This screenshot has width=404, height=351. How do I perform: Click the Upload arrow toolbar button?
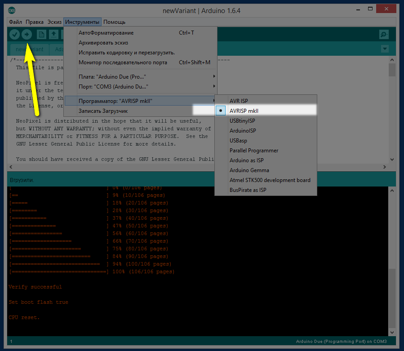coord(27,34)
